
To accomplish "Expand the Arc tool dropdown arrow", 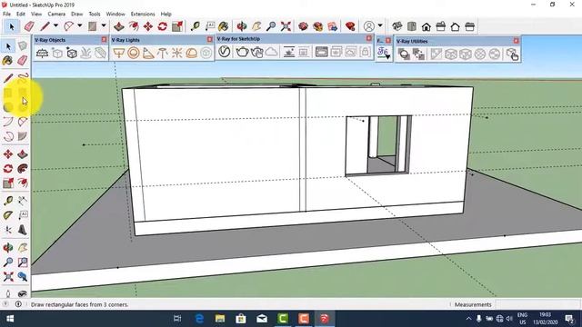I will (x=79, y=25).
